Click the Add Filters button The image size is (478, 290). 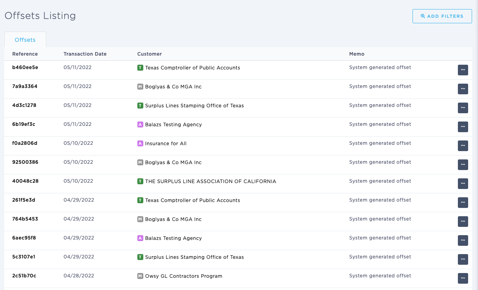(x=442, y=16)
